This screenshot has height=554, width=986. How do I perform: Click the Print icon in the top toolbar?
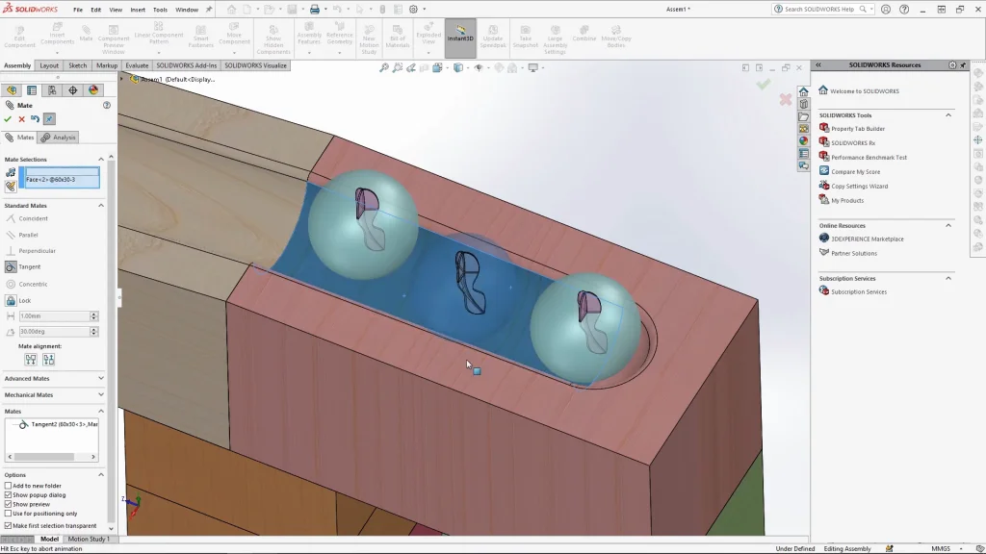314,10
